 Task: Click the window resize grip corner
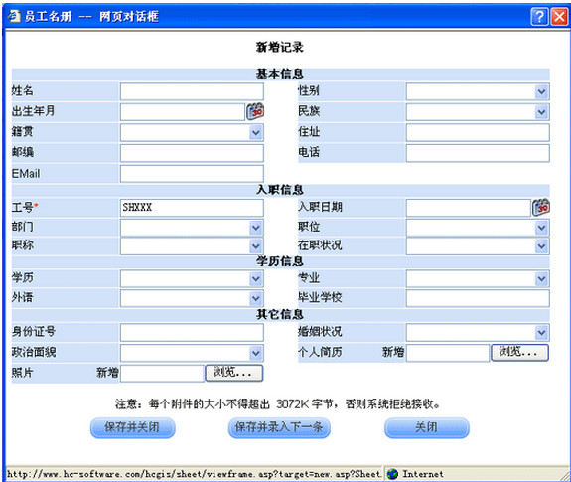pyautogui.click(x=565, y=476)
